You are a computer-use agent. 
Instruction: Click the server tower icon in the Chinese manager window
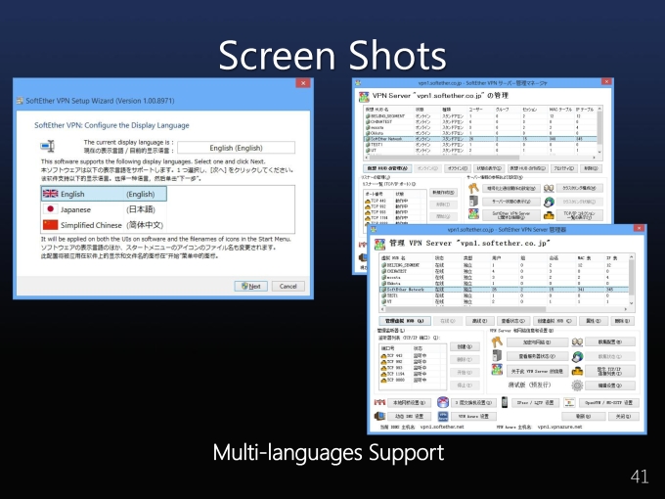tap(497, 355)
